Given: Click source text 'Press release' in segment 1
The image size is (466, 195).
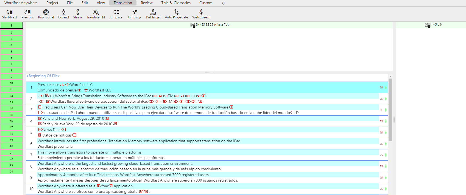Looking at the screenshot, I should pyautogui.click(x=48, y=85).
